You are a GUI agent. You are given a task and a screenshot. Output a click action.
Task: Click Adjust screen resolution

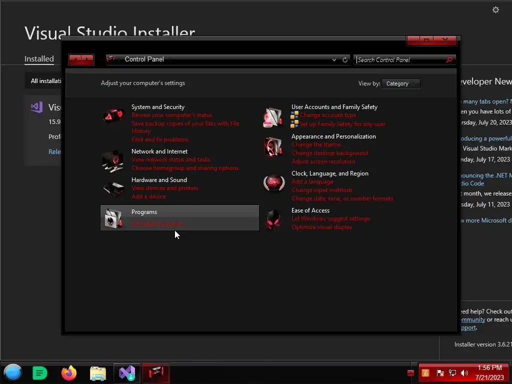point(323,161)
